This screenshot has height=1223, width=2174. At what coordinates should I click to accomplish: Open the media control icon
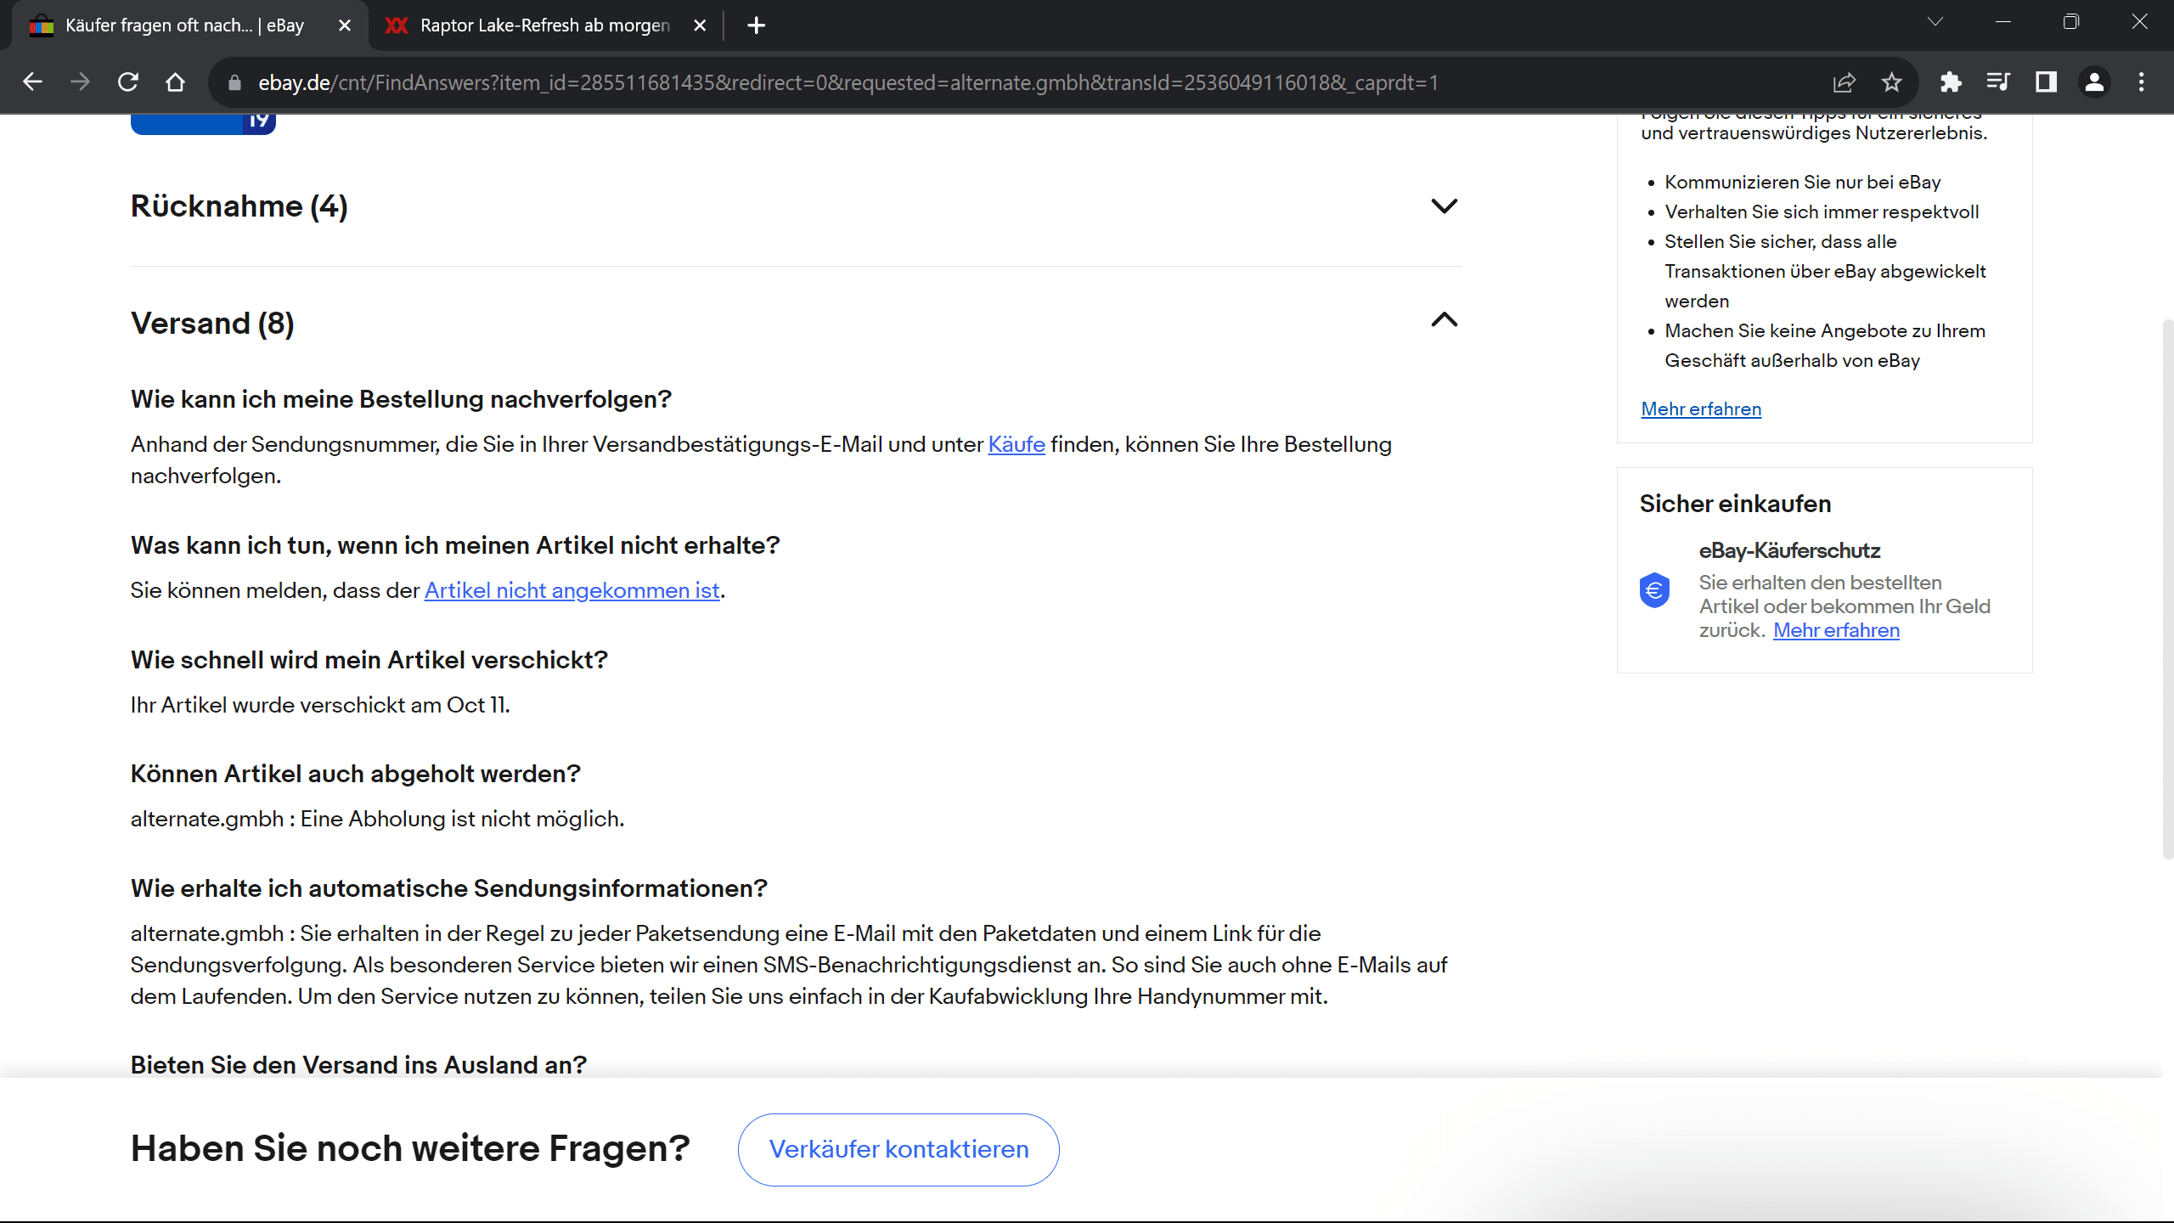1998,82
